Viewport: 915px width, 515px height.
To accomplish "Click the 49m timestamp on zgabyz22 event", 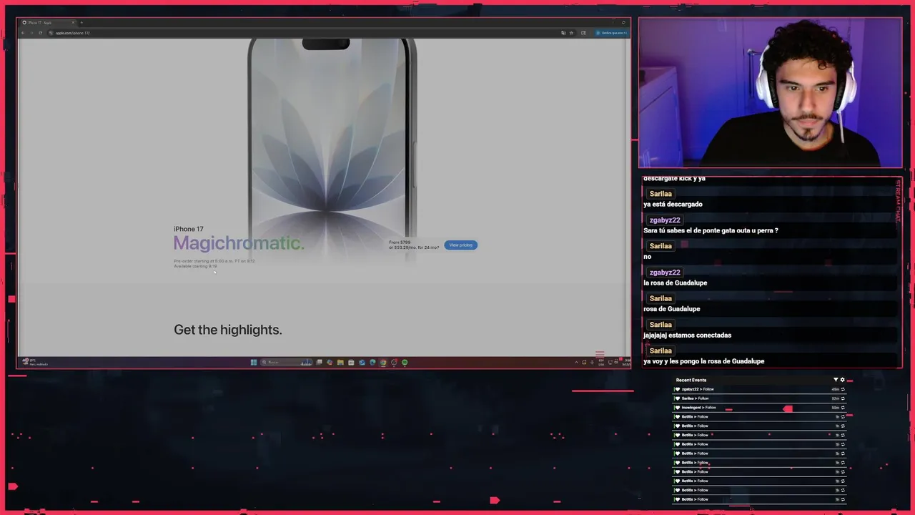I will pos(835,389).
